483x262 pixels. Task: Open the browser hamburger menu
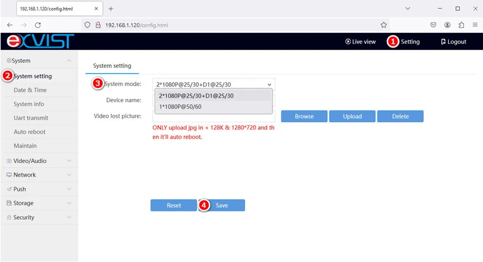point(475,25)
